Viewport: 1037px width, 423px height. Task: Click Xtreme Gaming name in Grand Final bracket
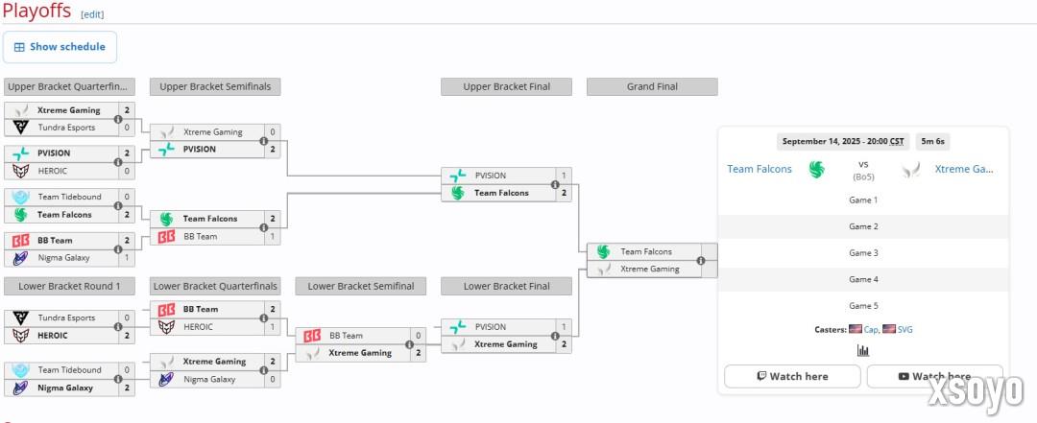point(649,269)
